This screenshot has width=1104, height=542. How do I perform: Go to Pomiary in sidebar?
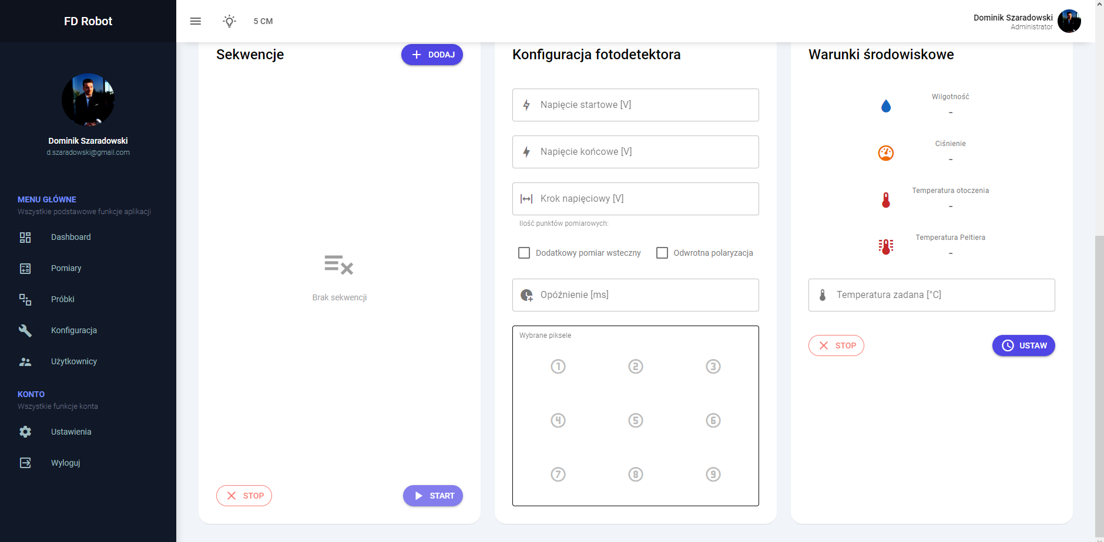pos(66,268)
